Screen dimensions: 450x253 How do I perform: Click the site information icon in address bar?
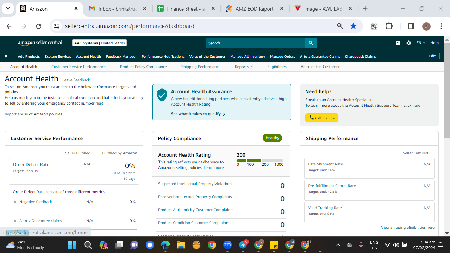(57, 26)
